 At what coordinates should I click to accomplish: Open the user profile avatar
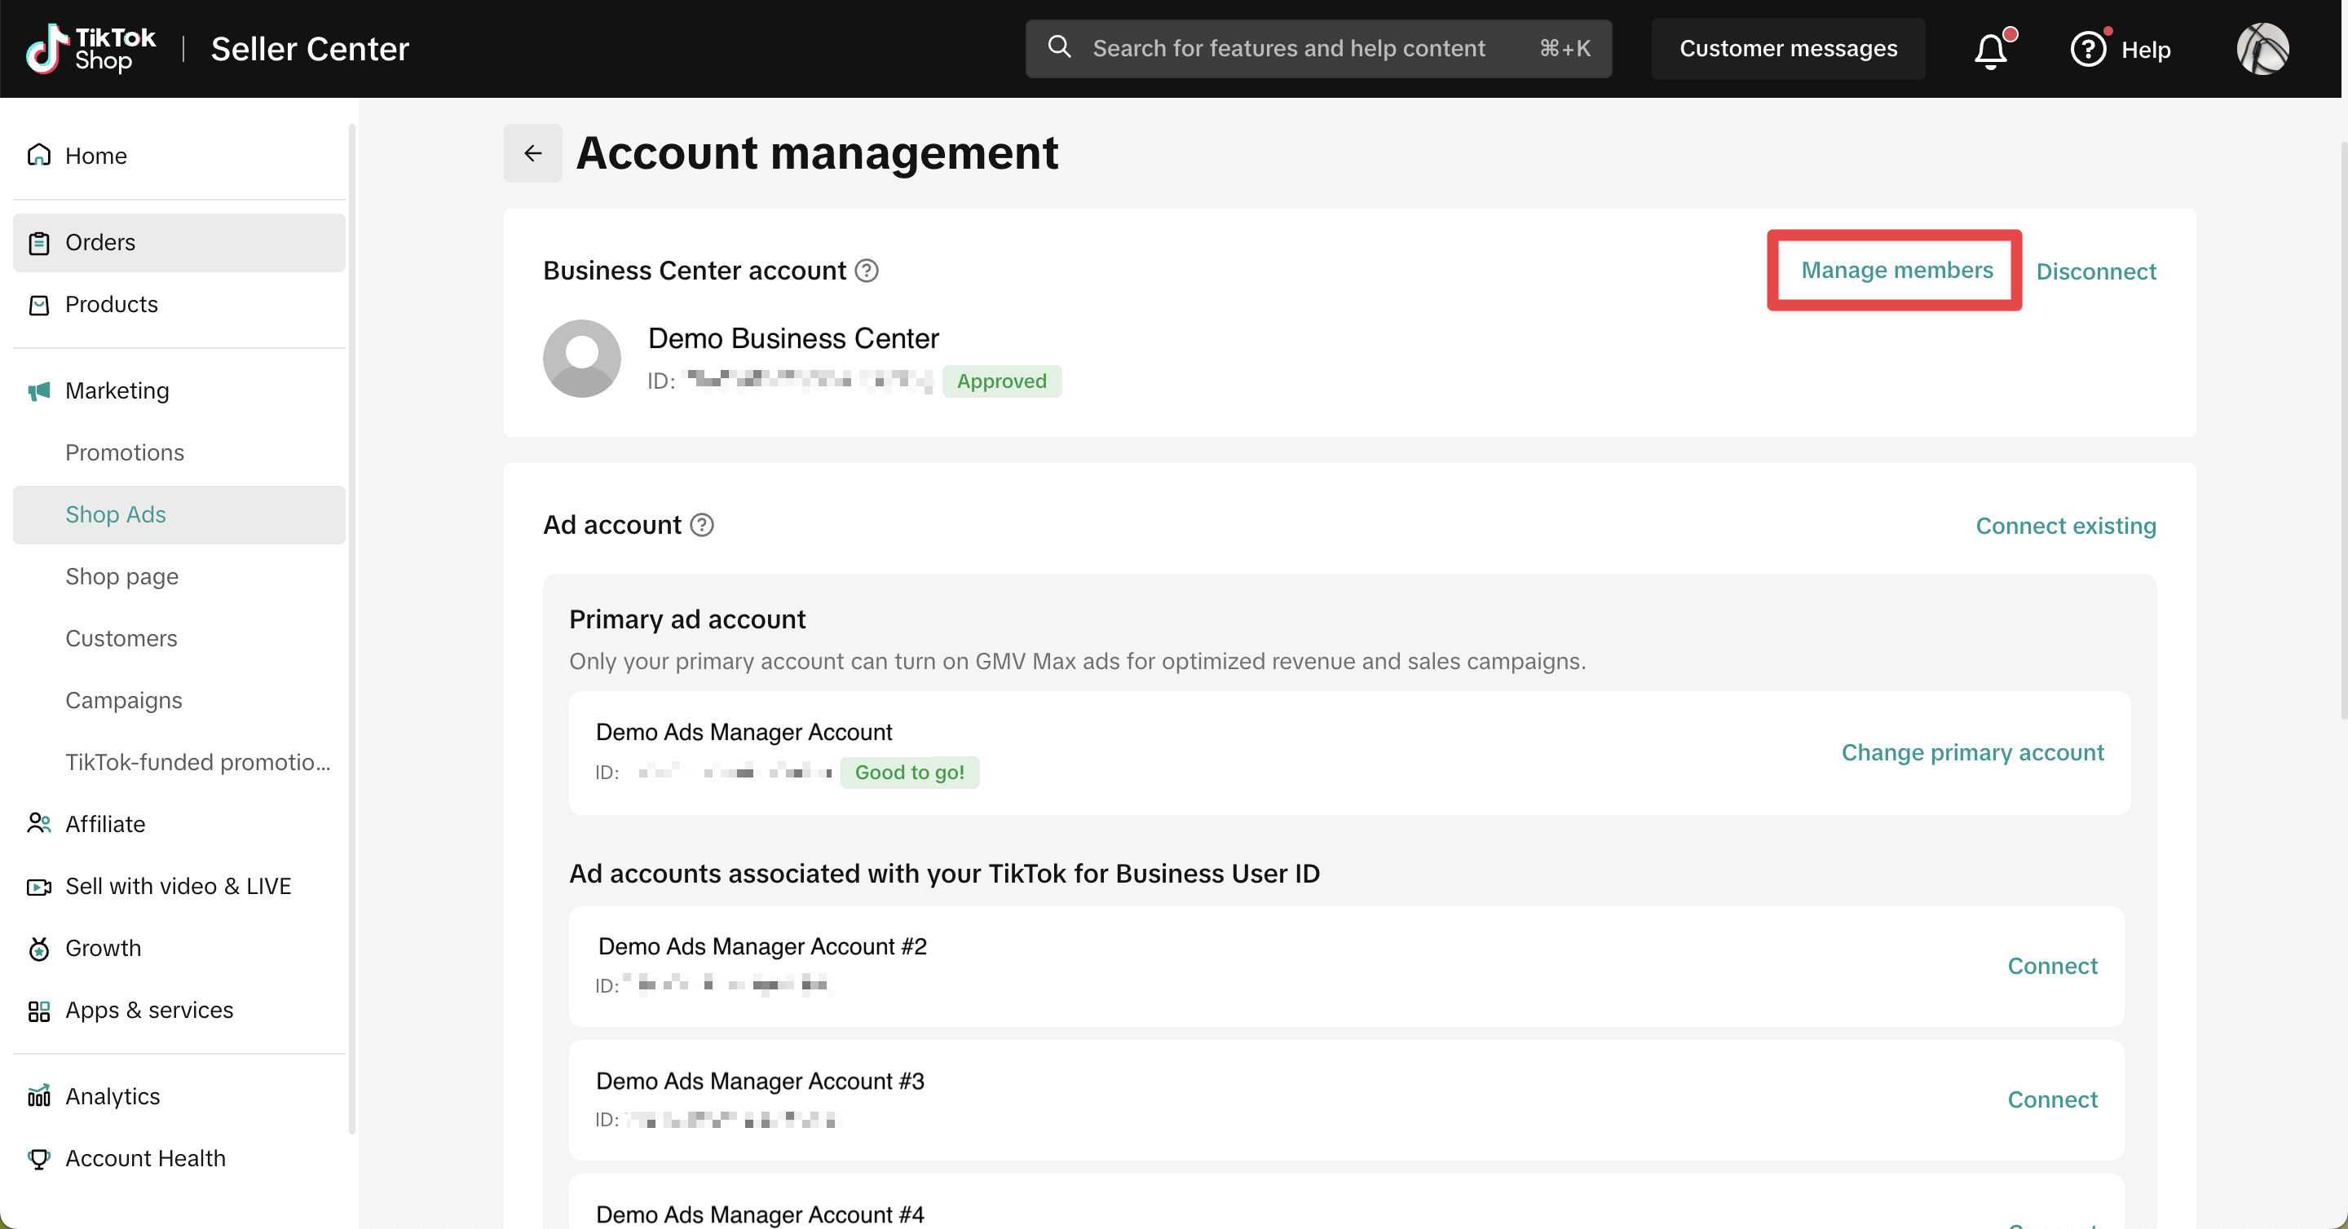click(2262, 49)
